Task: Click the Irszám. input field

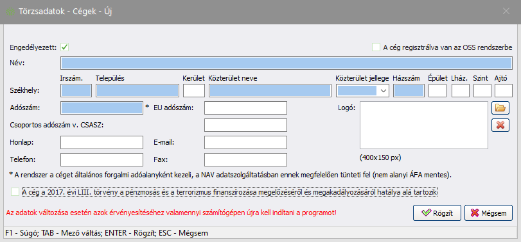Action: [x=76, y=90]
